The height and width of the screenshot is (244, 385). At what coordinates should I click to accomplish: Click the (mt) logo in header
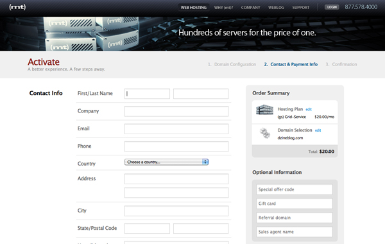17,7
